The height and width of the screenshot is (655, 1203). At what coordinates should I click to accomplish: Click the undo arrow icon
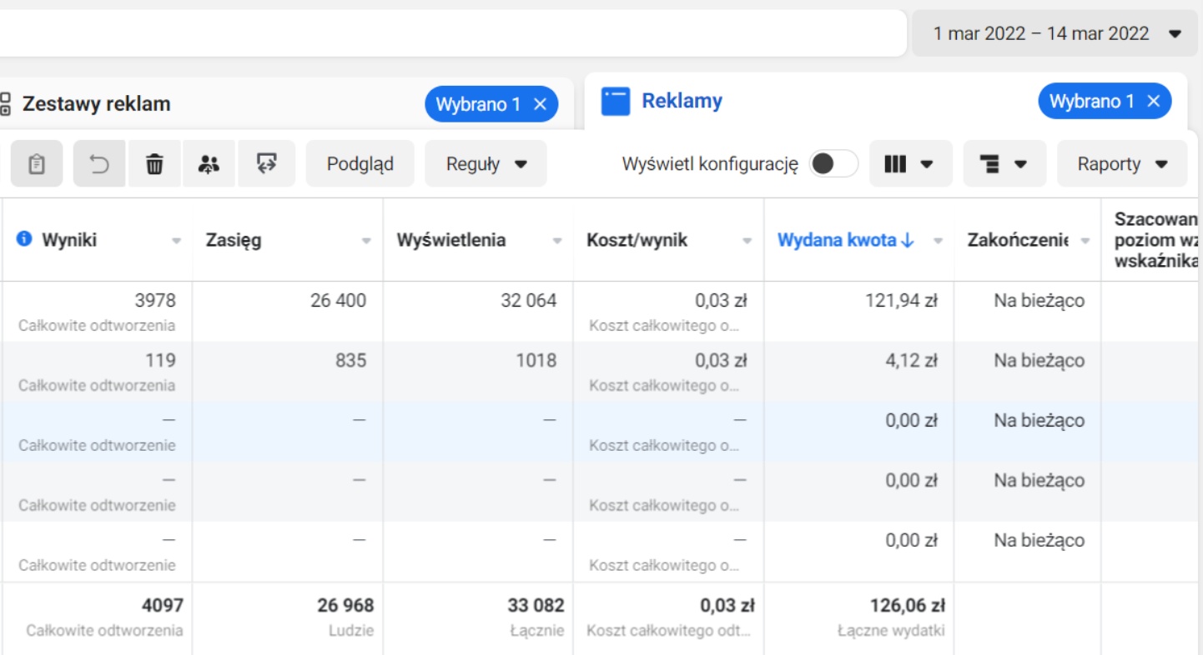tap(99, 164)
